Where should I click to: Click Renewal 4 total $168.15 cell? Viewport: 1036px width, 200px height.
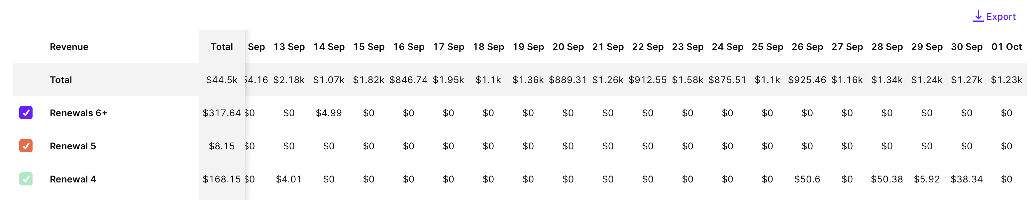point(222,179)
